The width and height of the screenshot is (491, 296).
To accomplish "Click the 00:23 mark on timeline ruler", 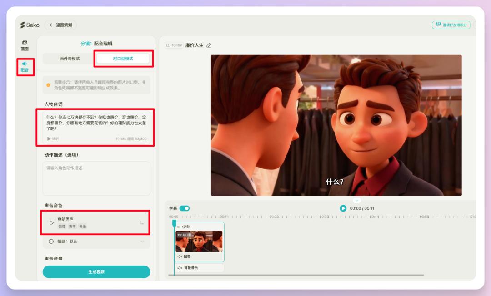I will coord(274,217).
